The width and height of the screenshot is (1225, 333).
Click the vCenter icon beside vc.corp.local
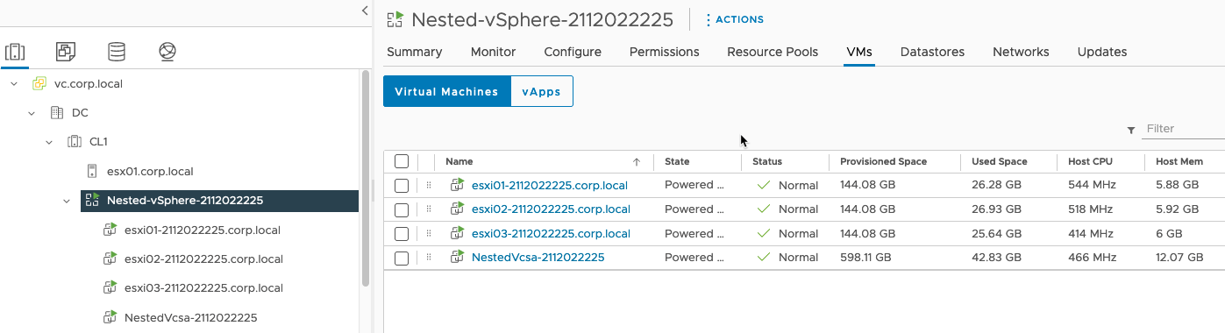(x=39, y=84)
